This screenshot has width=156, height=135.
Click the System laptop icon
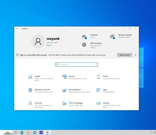[x=30, y=77]
